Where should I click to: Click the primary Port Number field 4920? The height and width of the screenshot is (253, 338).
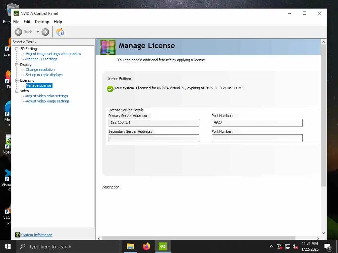tap(257, 123)
